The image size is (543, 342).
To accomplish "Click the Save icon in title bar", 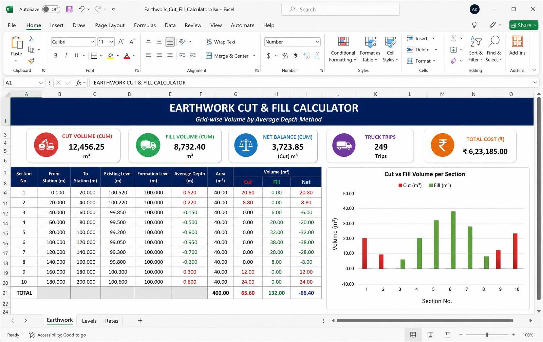I will coord(69,9).
